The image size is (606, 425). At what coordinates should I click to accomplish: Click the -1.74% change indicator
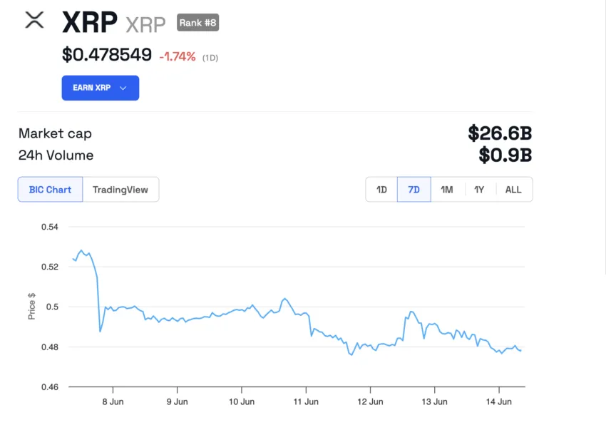pyautogui.click(x=179, y=56)
